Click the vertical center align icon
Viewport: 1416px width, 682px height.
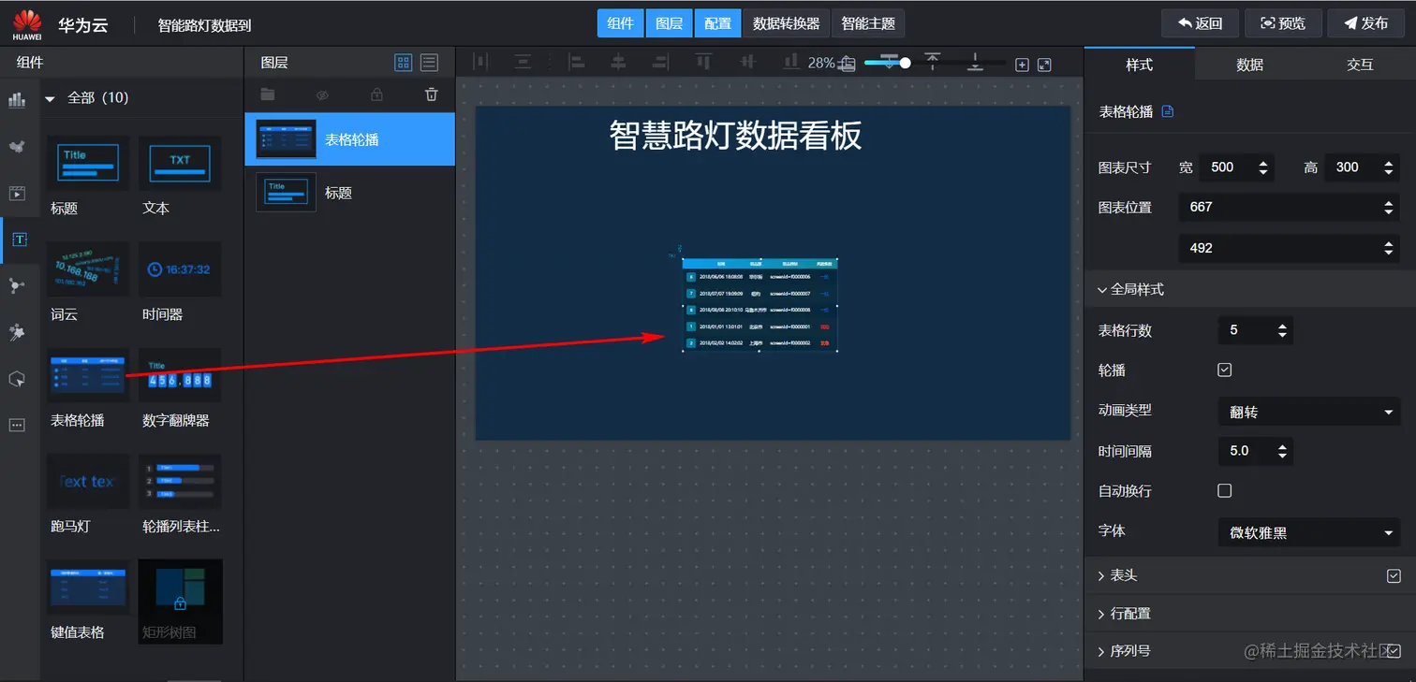tap(747, 63)
